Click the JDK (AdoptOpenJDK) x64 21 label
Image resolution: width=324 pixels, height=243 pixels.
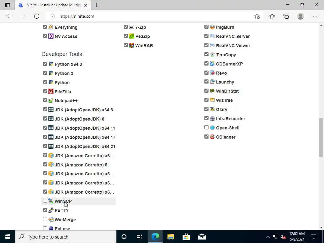click(x=85, y=146)
